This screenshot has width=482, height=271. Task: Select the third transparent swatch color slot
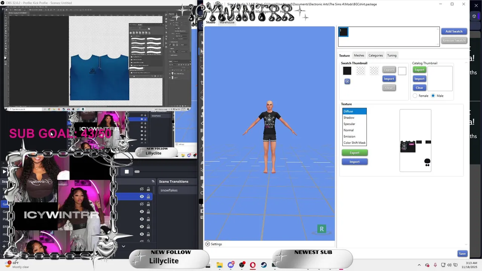pos(374,70)
